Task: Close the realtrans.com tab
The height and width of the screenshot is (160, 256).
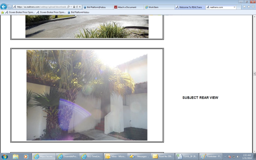Action: tap(234, 7)
